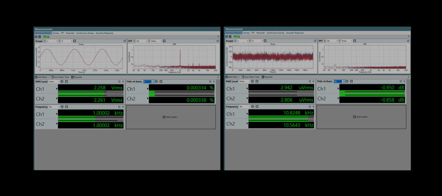The height and width of the screenshot is (196, 442).
Task: Close the Frequency meter reading 1.00002 kHz
Action: tap(123, 107)
